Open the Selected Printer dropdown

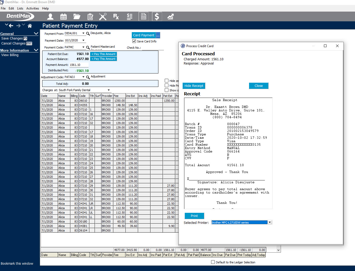pos(270,223)
